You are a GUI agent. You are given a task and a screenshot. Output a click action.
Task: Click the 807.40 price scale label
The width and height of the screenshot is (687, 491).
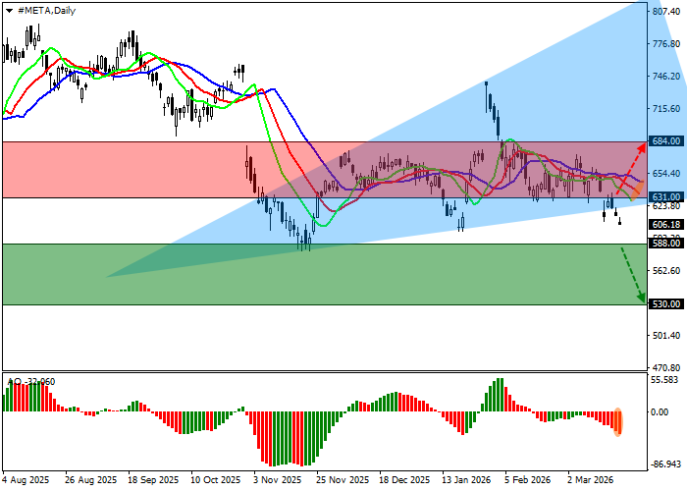[665, 12]
